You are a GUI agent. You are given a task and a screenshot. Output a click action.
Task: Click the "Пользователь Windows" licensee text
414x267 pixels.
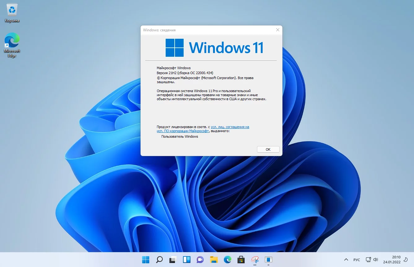point(180,136)
